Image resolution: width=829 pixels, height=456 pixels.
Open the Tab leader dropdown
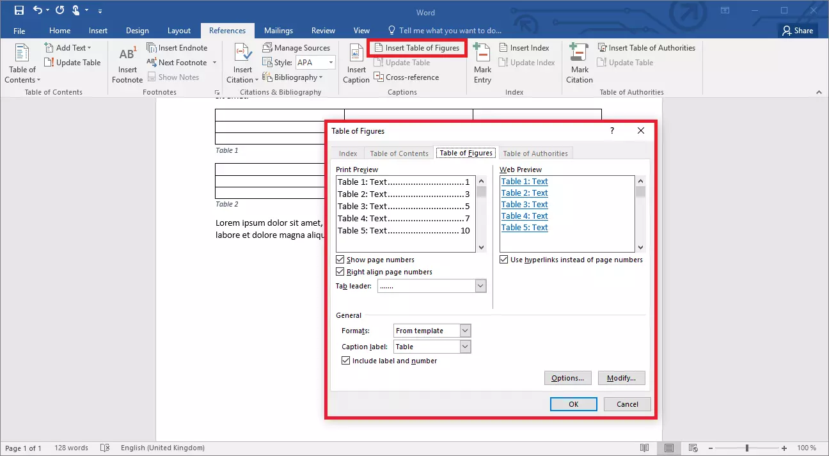pos(481,286)
